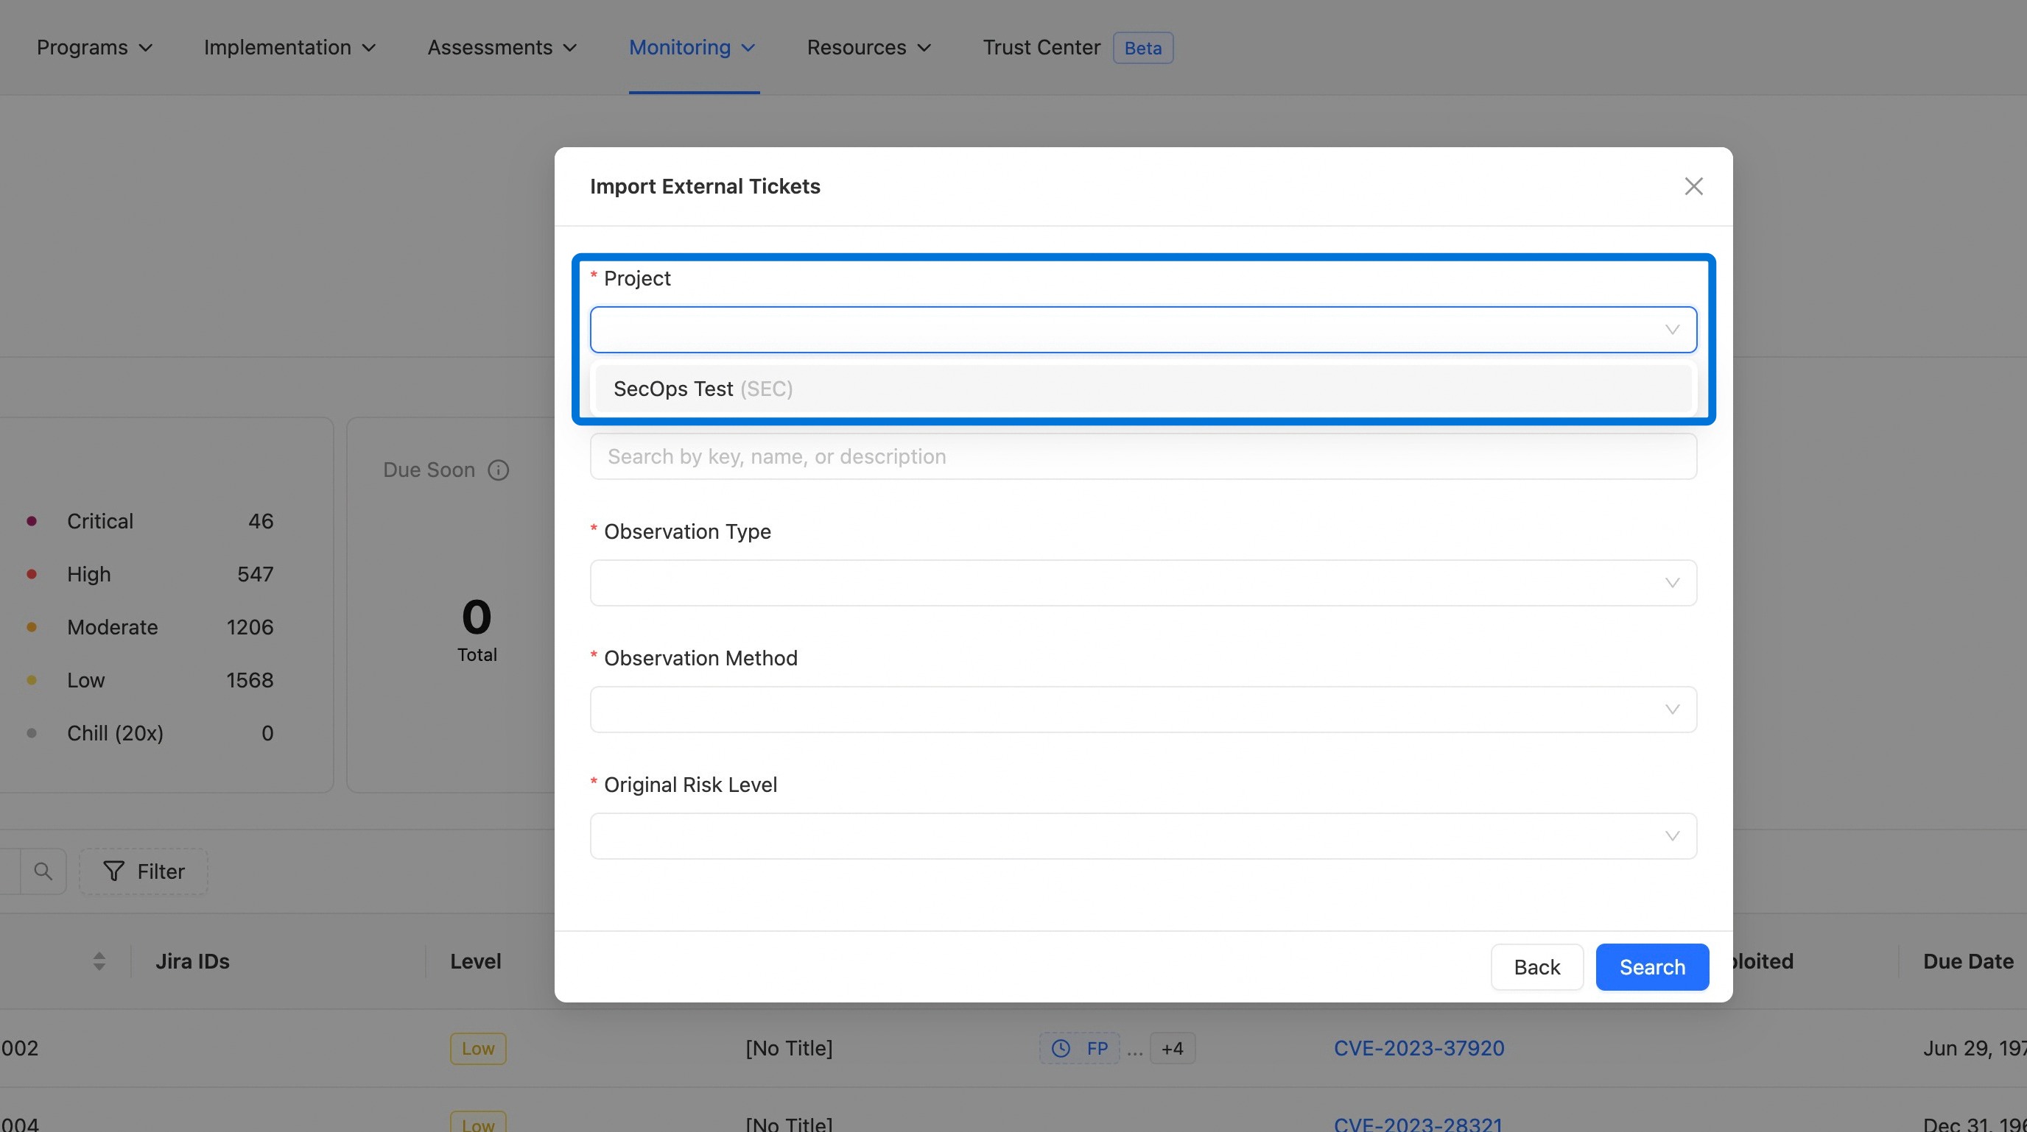Screen dimensions: 2027x1132
Task: Select SecOps Test (SEC) project option
Action: [1143, 389]
